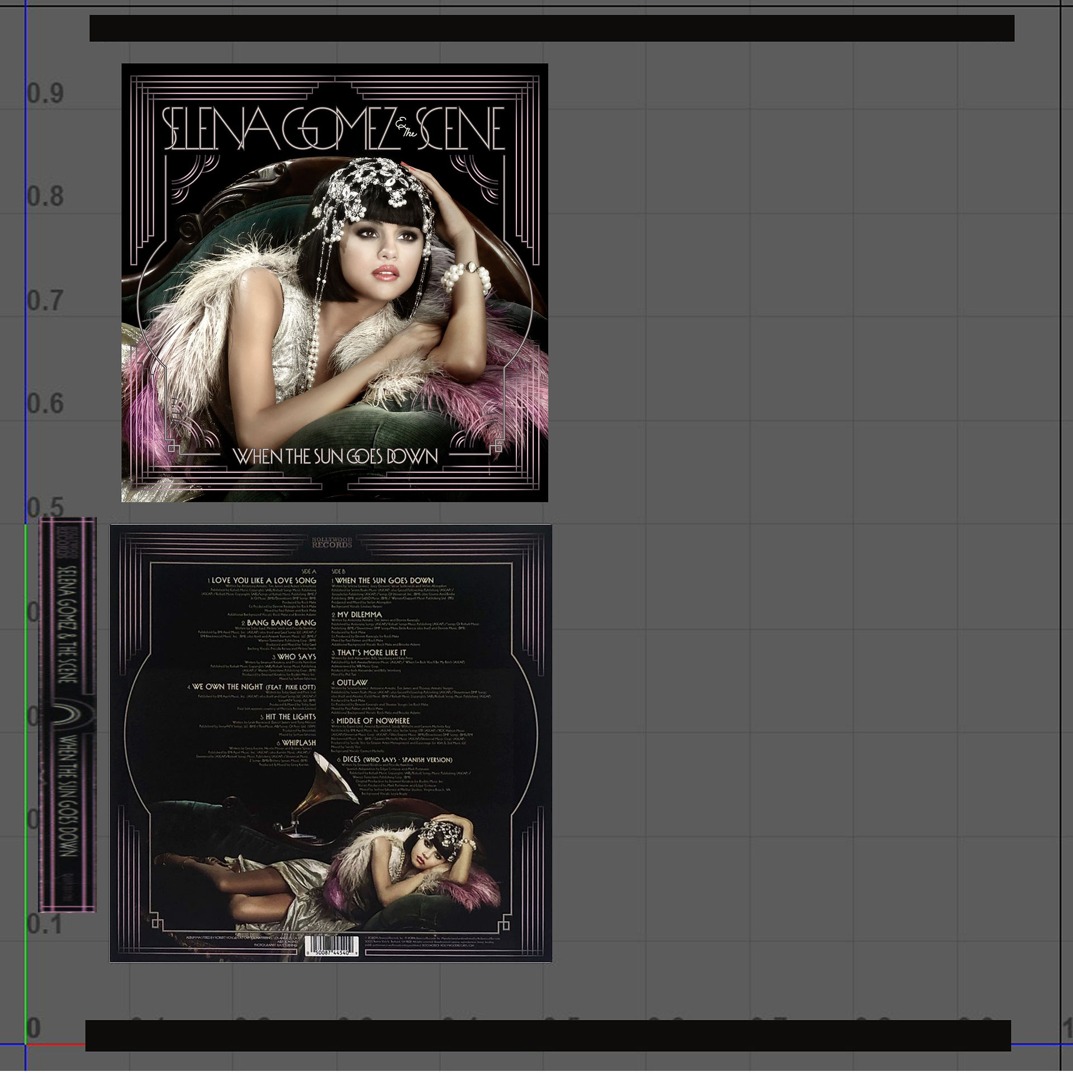The height and width of the screenshot is (1073, 1073).
Task: Click "HOLLYWOOD RECORDS" logo atop back cover
Action: tap(332, 542)
